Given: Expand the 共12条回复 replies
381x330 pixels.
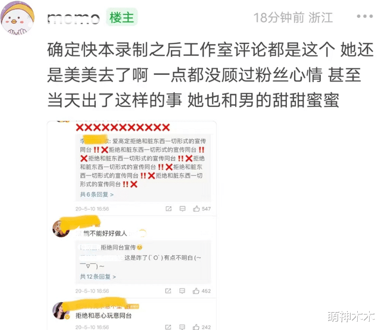Looking at the screenshot, I should [98, 276].
